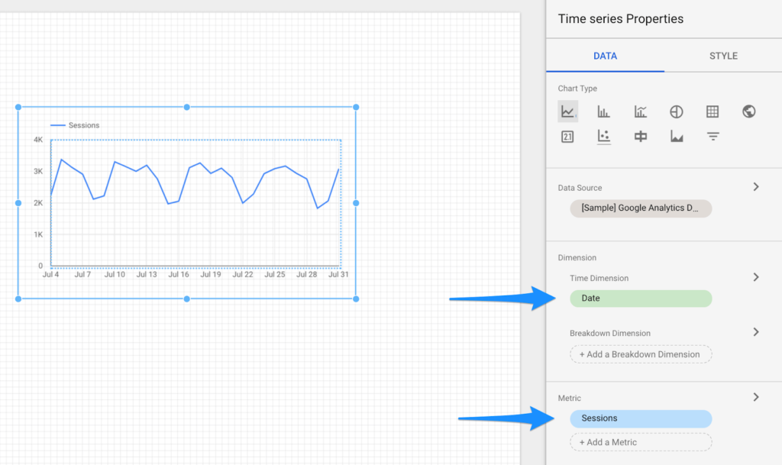
Task: Add a Breakdown Dimension
Action: [x=641, y=354]
